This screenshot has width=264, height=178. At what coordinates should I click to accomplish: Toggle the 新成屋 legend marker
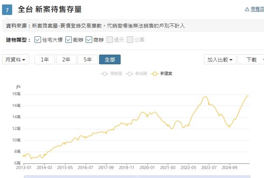point(130,74)
